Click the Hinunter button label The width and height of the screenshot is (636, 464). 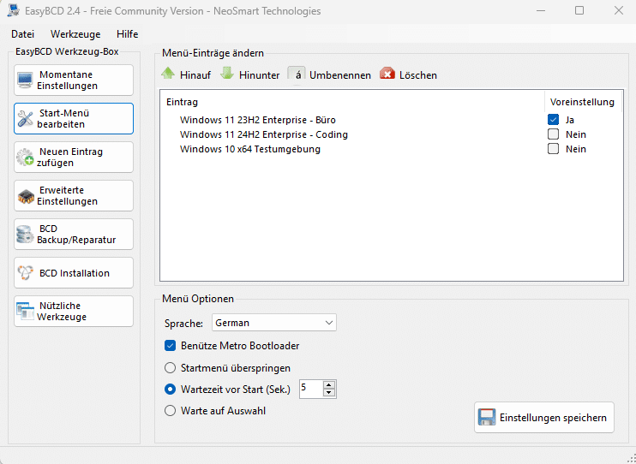pyautogui.click(x=259, y=75)
